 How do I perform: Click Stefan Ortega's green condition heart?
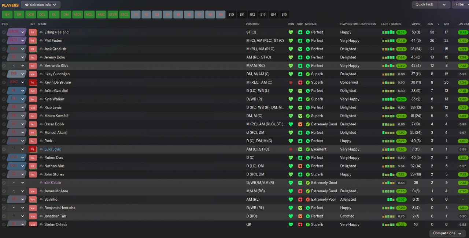tap(291, 224)
